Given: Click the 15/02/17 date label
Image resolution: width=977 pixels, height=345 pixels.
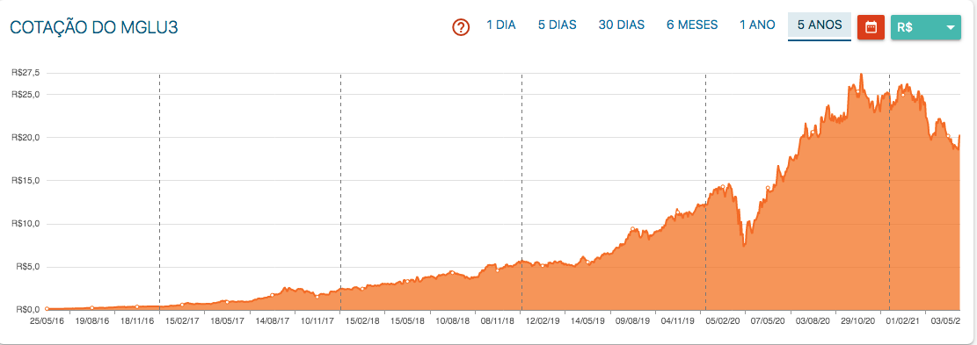Looking at the screenshot, I should (x=182, y=322).
